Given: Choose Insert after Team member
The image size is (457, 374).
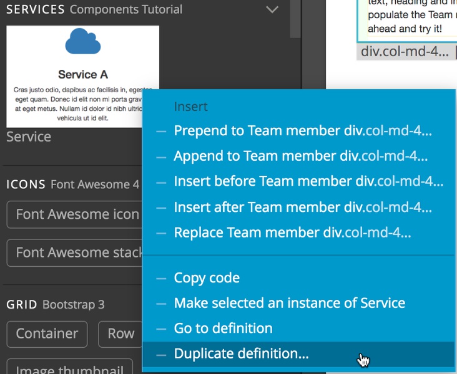Looking at the screenshot, I should [298, 207].
